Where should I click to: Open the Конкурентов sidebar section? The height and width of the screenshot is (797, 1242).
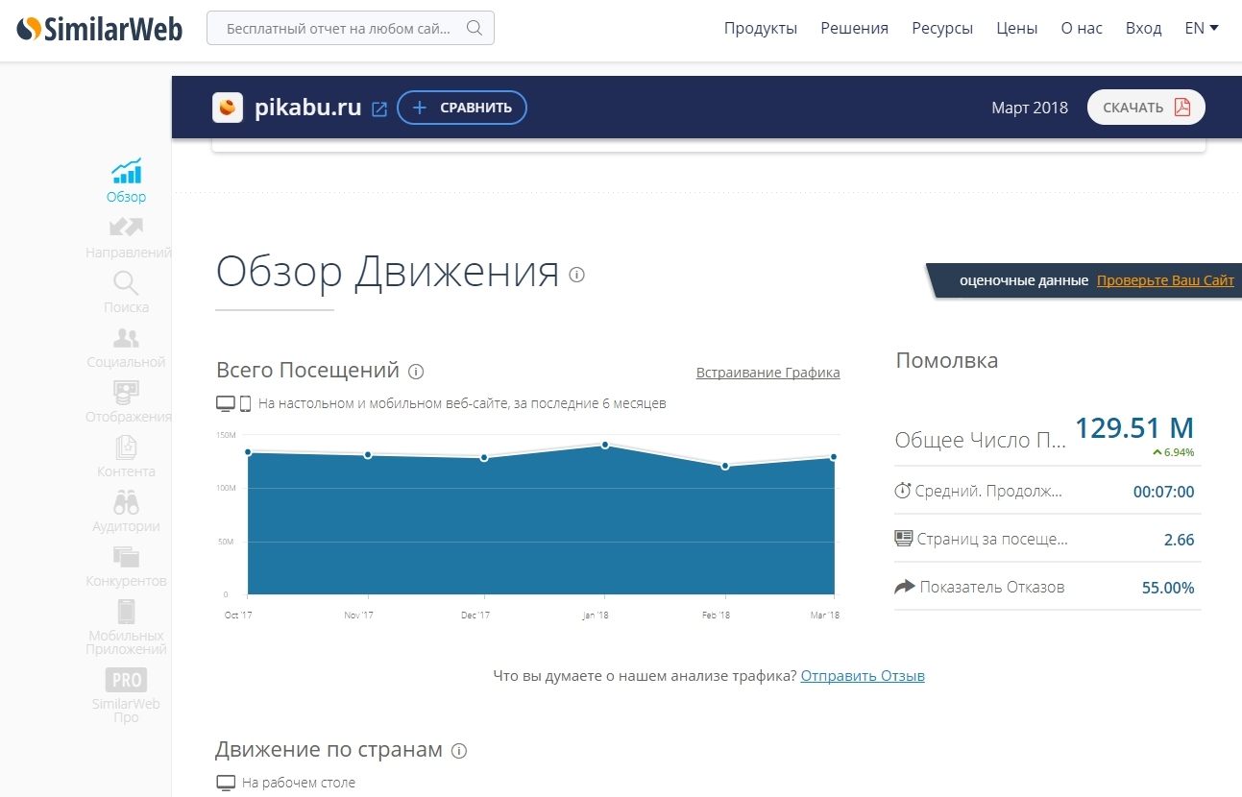click(x=126, y=566)
